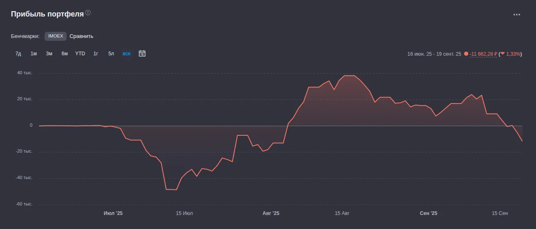Switch chart to YTD
The height and width of the screenshot is (229, 536).
[x=80, y=54]
